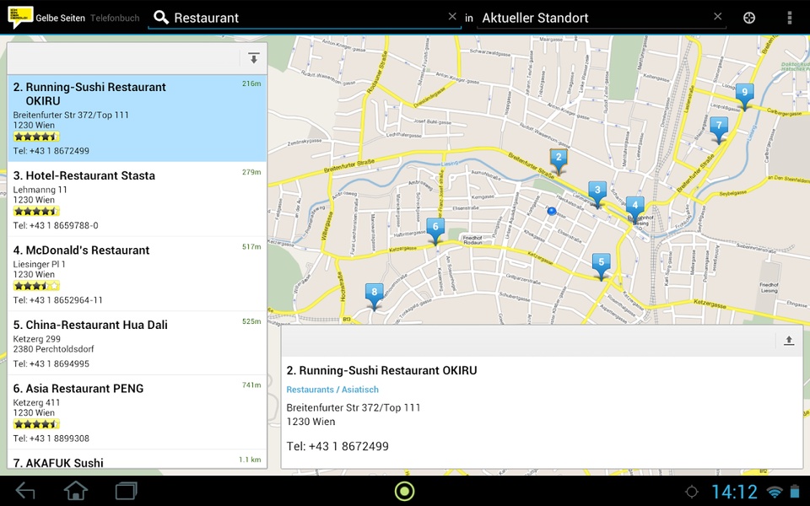Viewport: 810px width, 506px height.
Task: Expand the detail panel with the upload arrow
Action: tap(789, 341)
